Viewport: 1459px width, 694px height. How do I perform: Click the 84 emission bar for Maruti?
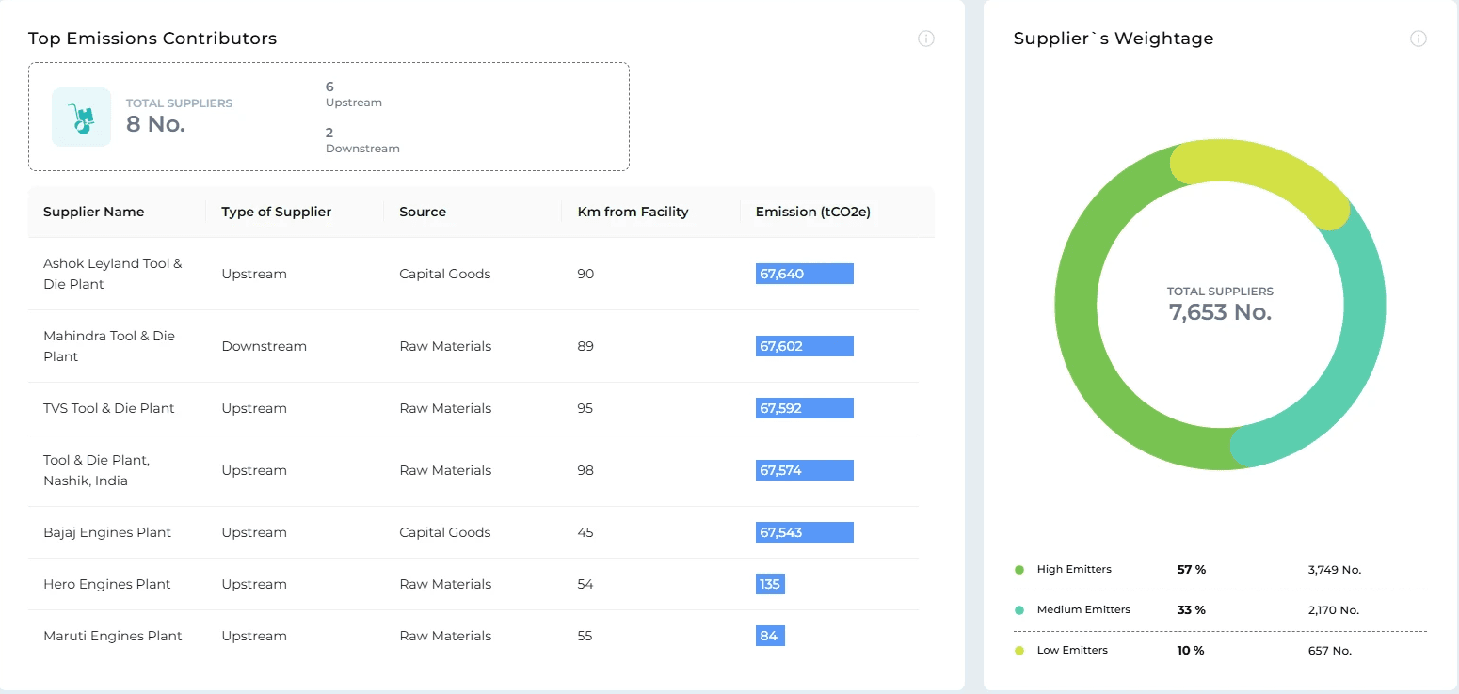pyautogui.click(x=769, y=636)
